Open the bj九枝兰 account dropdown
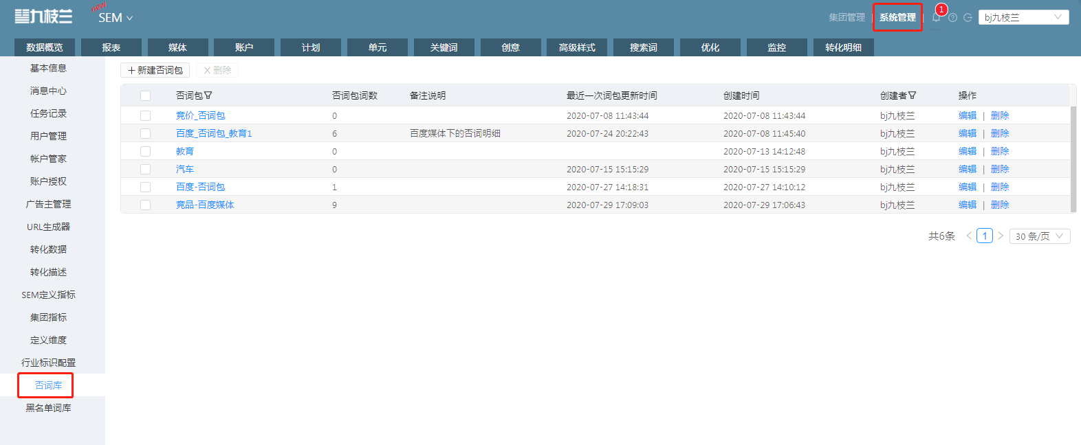 [1023, 17]
